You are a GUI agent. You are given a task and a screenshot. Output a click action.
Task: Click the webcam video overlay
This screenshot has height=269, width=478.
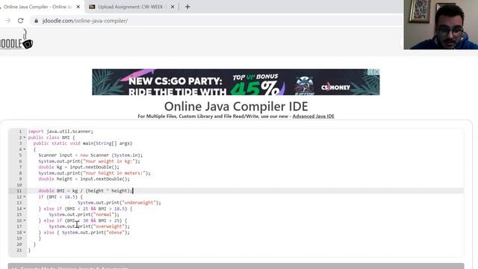(441, 25)
